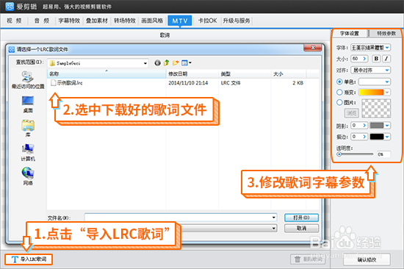Switch to the 叠加素材 tab

97,21
